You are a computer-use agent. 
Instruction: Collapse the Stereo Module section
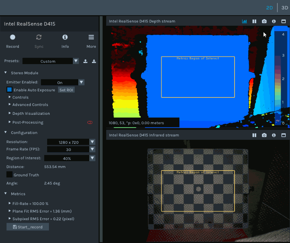(5, 73)
